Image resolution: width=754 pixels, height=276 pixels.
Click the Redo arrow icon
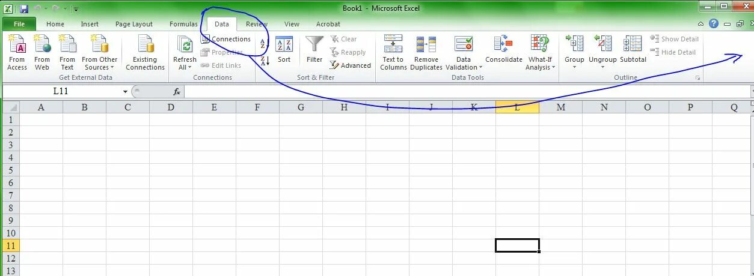pyautogui.click(x=55, y=8)
